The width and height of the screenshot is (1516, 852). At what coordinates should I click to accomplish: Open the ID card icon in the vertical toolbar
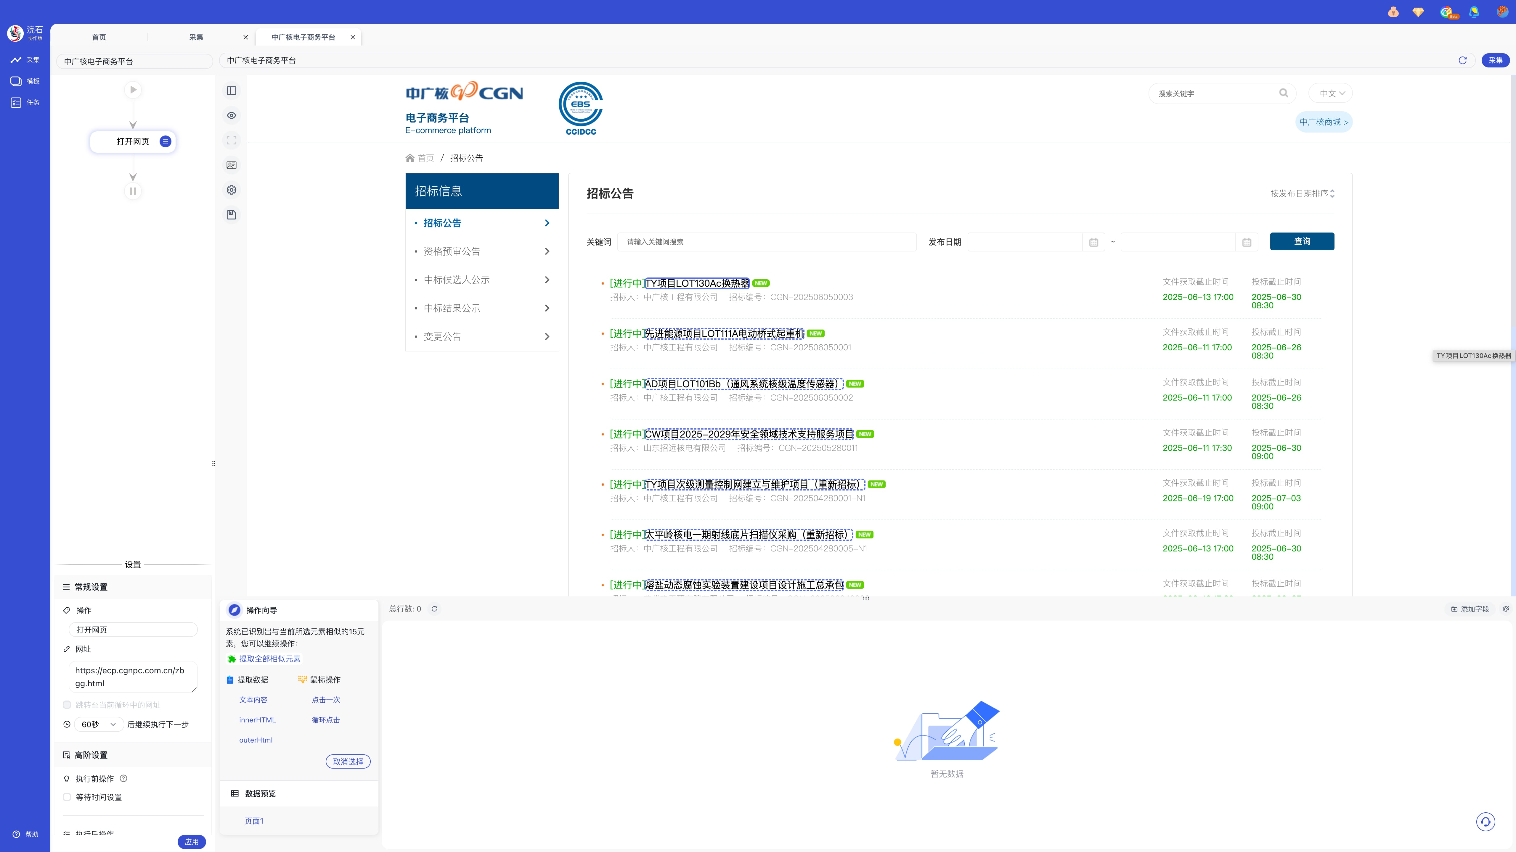click(231, 165)
